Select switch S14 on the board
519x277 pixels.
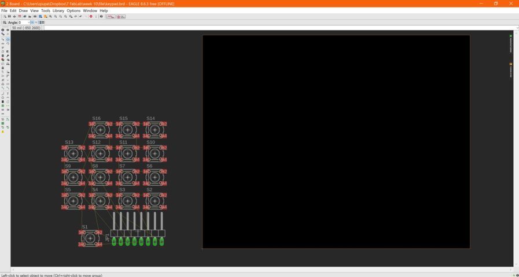coord(154,129)
